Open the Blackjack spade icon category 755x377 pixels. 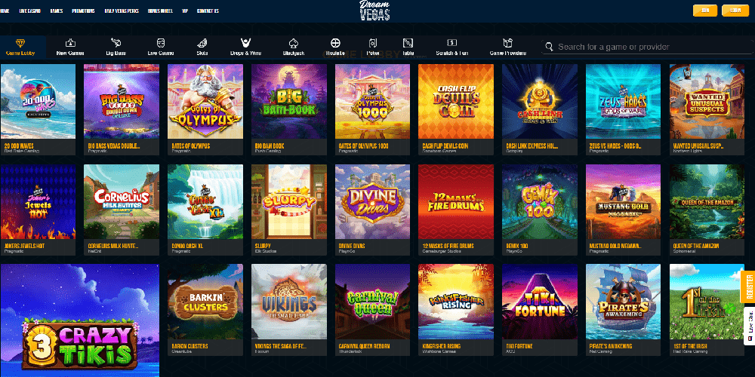click(x=293, y=47)
